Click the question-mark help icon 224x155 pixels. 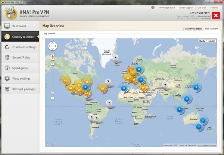coord(153,7)
